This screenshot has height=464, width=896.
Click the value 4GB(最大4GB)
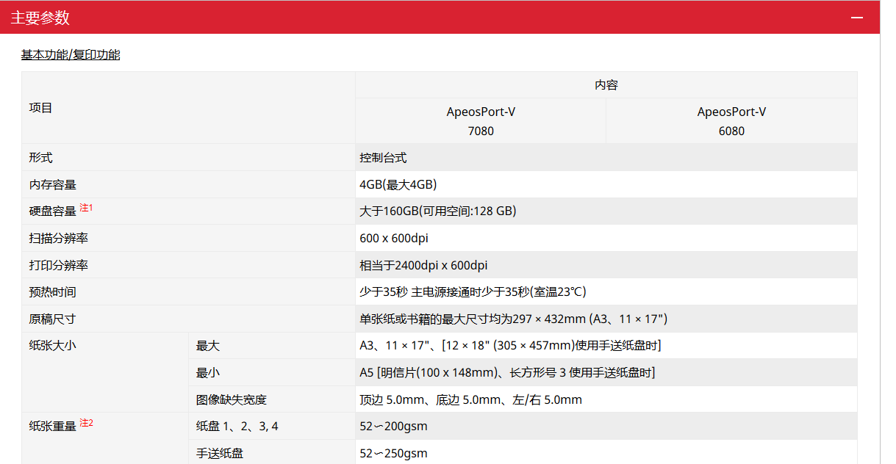(398, 185)
